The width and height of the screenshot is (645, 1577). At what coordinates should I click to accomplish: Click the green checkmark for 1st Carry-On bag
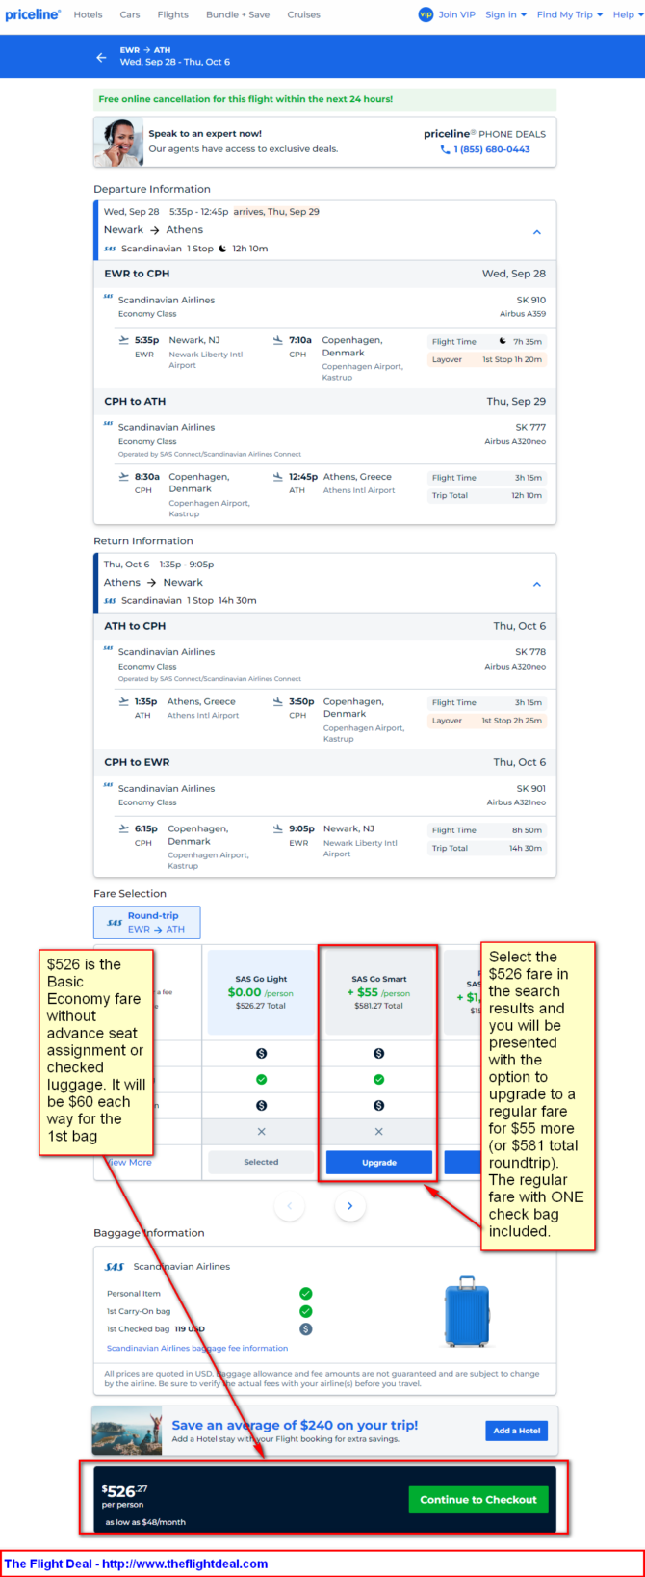click(x=305, y=1311)
